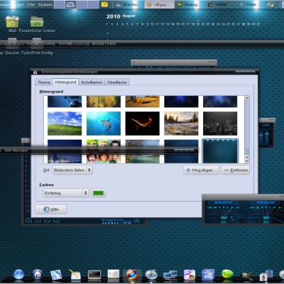Open the globe browser icon in dock
This screenshot has height=284, width=284.
pos(18,275)
